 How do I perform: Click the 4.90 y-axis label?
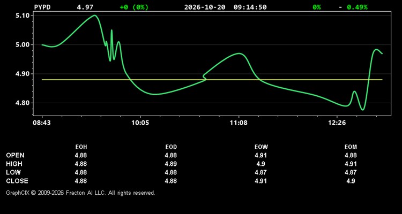point(22,74)
